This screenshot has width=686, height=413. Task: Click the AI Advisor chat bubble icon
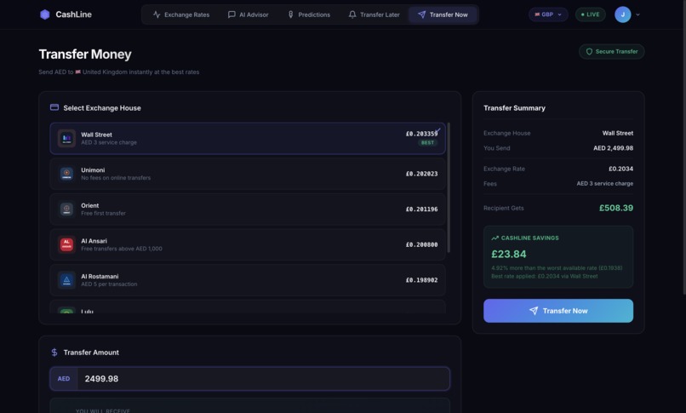coord(232,14)
